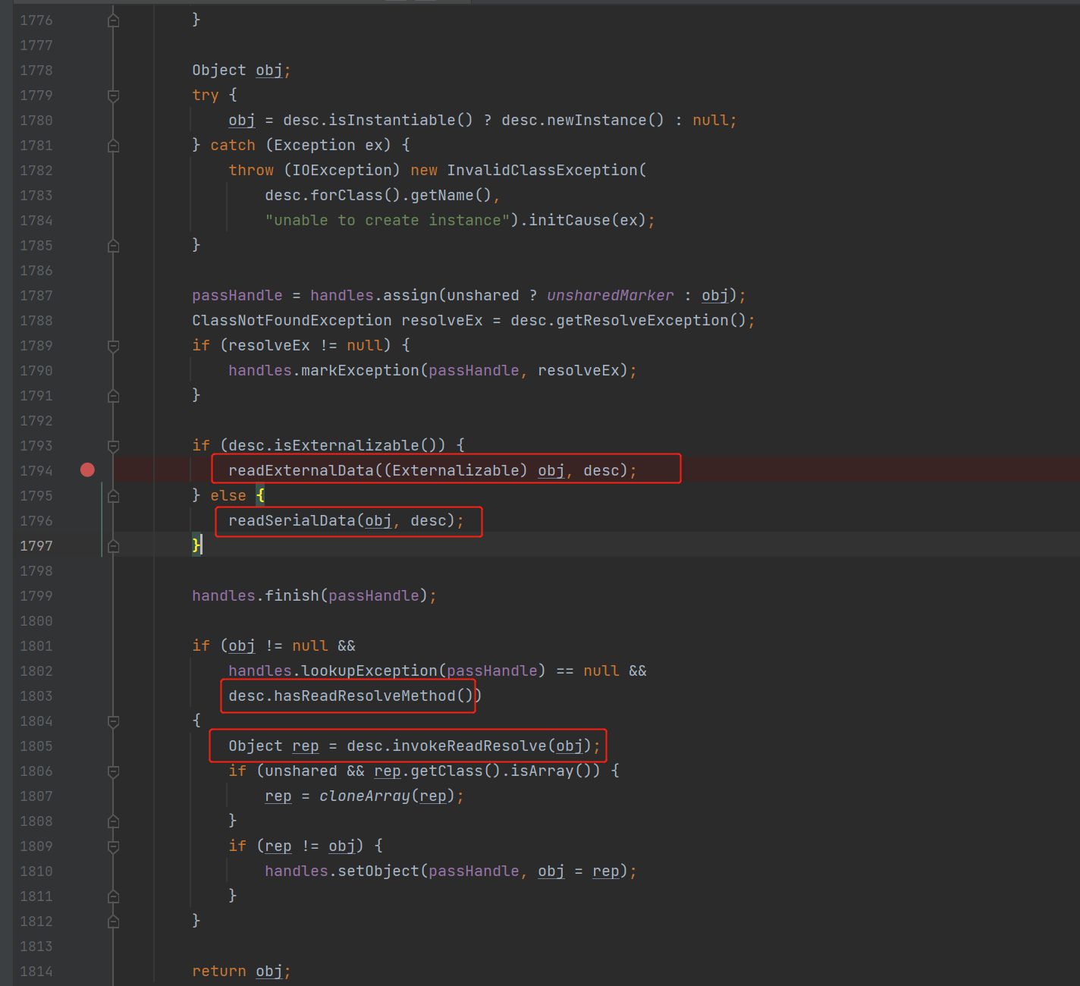Click the getResolveException method call
Image resolution: width=1080 pixels, height=986 pixels.
coord(642,320)
